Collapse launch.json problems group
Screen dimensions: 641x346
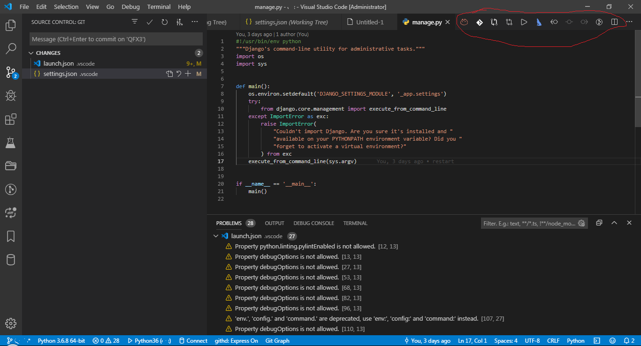[216, 236]
